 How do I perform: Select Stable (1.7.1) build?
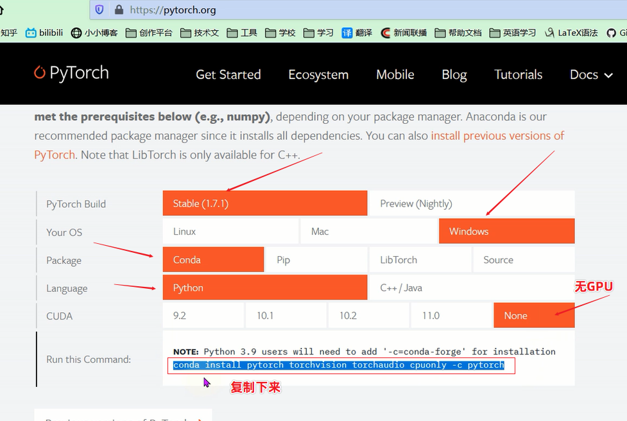[264, 203]
